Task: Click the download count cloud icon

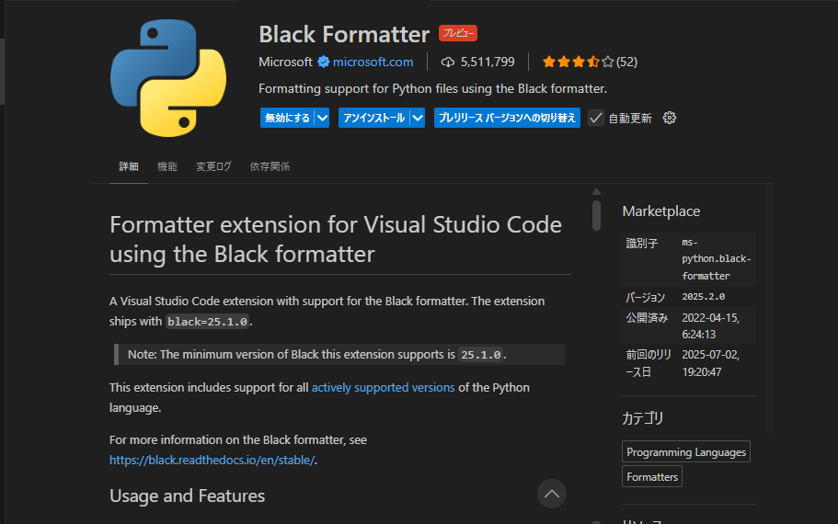Action: [448, 63]
